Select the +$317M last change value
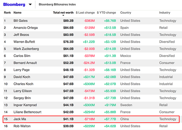This screenshot has height=130, width=182. tap(89, 77)
